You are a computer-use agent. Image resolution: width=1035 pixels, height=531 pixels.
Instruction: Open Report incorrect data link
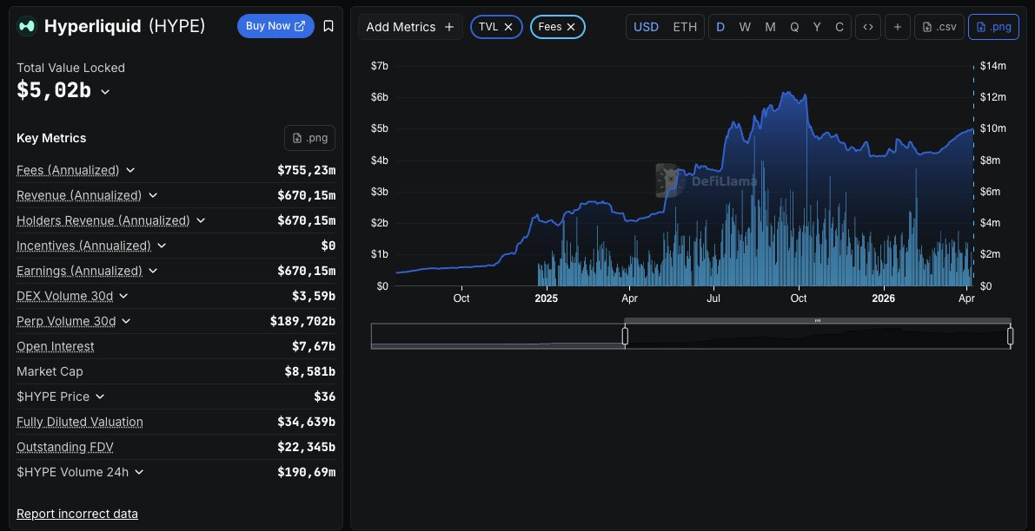pos(77,514)
